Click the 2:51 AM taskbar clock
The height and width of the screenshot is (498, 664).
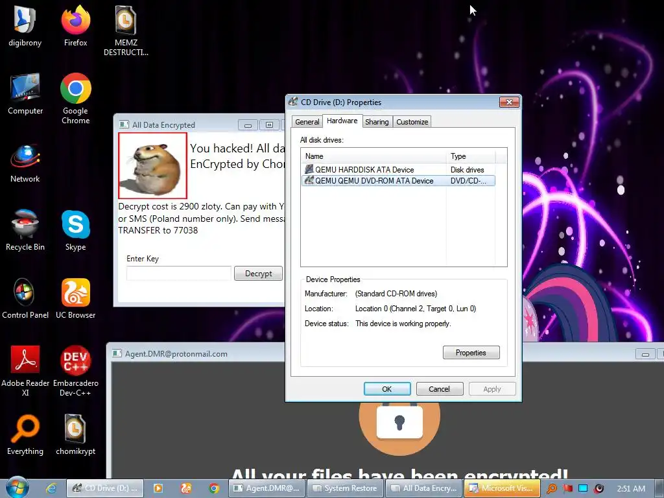[631, 489]
